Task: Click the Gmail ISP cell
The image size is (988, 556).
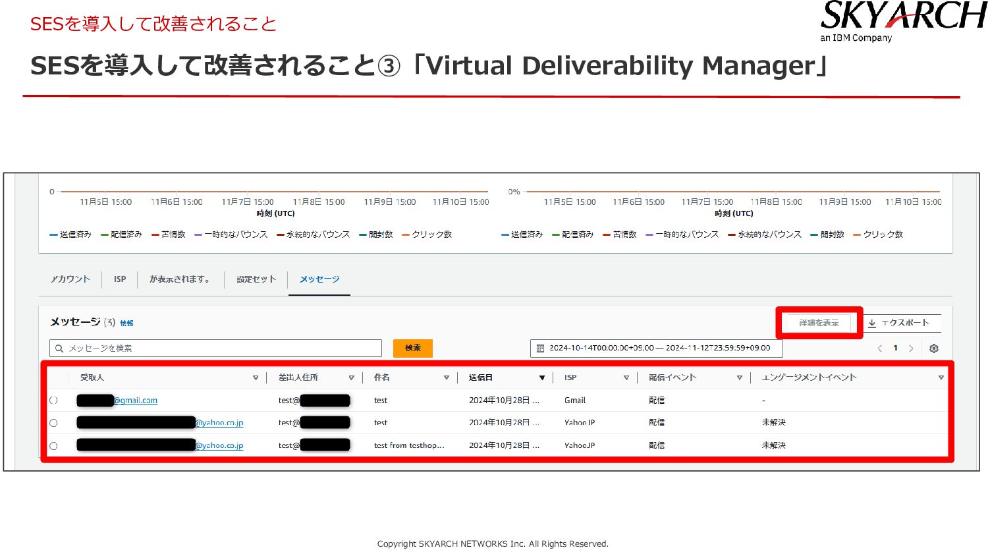Action: [x=575, y=401]
